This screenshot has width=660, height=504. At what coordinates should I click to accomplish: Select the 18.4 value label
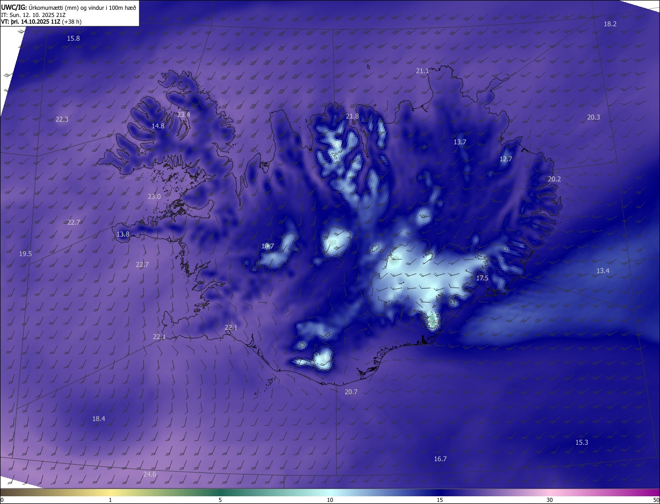point(98,419)
